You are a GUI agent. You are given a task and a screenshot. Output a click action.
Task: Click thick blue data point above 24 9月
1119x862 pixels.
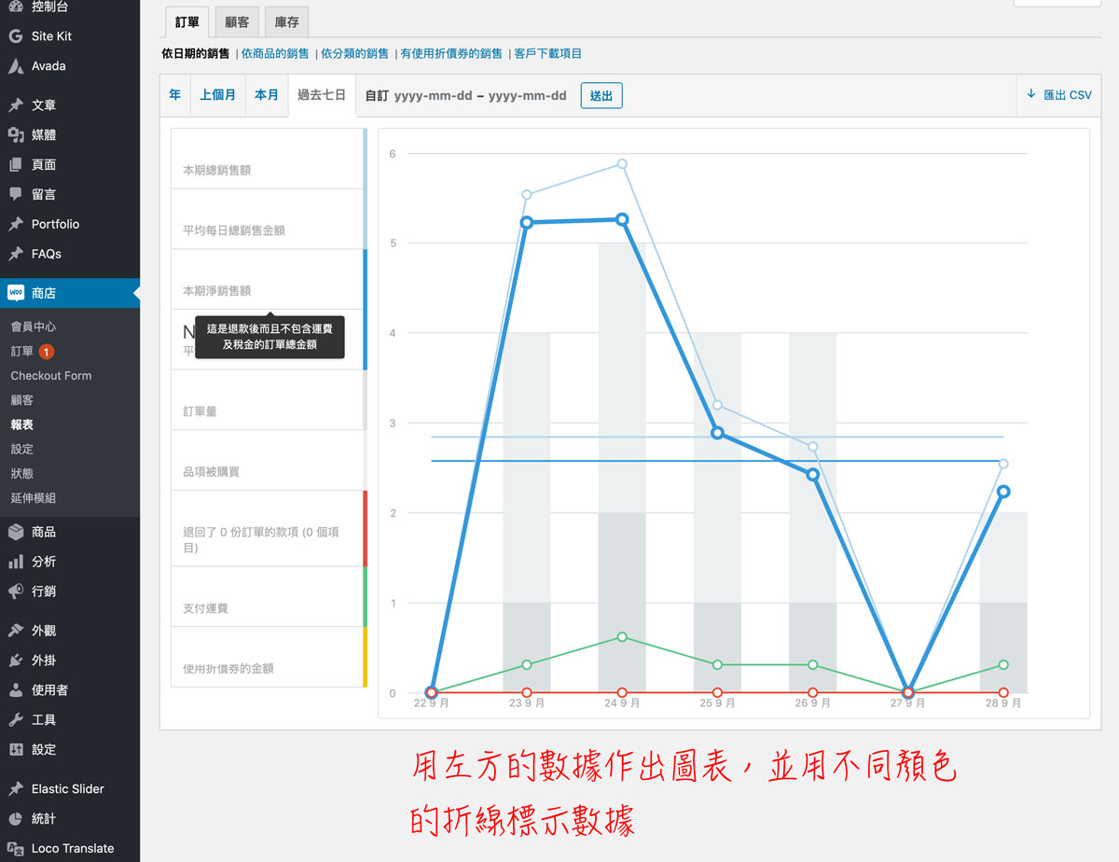coord(622,219)
